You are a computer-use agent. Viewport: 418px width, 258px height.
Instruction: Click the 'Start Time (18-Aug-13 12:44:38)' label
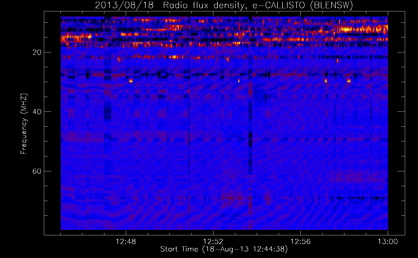click(224, 249)
